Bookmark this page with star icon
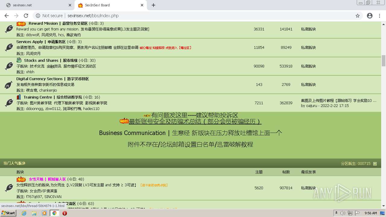Image resolution: width=386 pixels, height=217 pixels. [x=358, y=16]
